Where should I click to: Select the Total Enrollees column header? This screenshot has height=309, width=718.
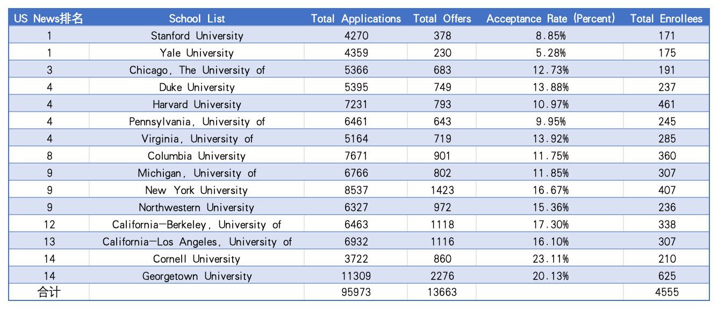666,19
